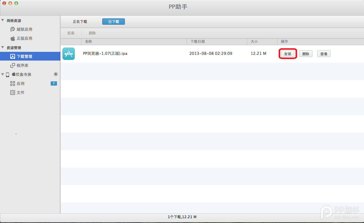Click the 程序库 library icon
Image resolution: width=364 pixels, height=223 pixels.
(x=13, y=65)
